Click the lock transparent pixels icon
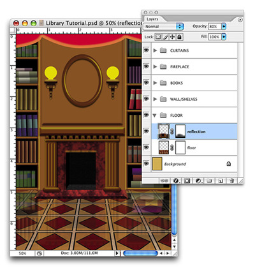This screenshot has width=255, height=268. pyautogui.click(x=158, y=37)
